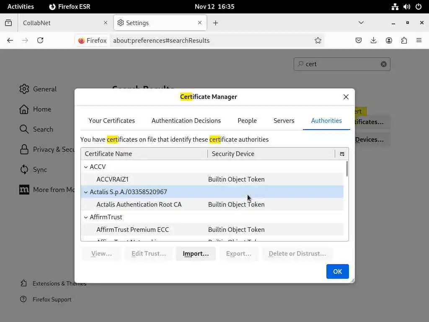429x322 pixels.
Task: Click the Delete or Distrust... button
Action: point(297,254)
